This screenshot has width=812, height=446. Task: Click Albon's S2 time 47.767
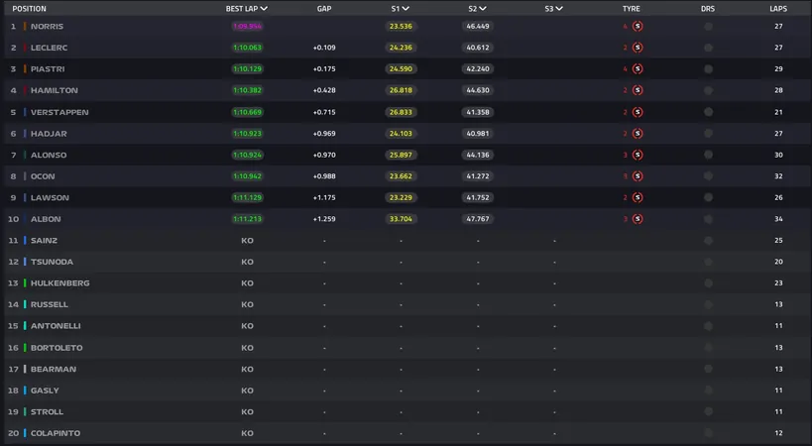(478, 219)
